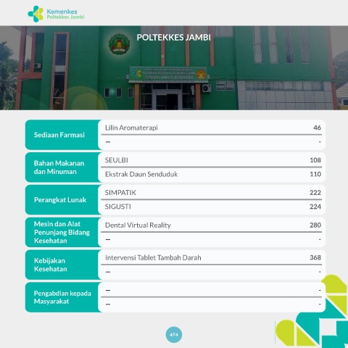This screenshot has height=348, width=348.
Task: Select Mesin dan Alat Penunjang Bidang Kesehatan
Action: coord(63,232)
